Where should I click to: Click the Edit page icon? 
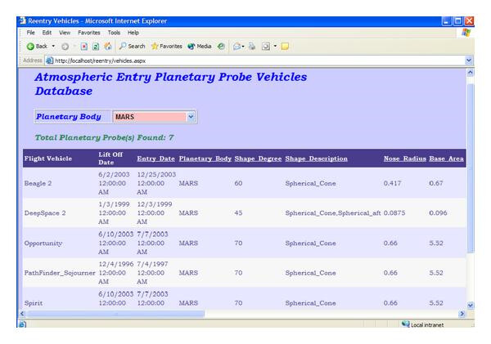(x=266, y=47)
